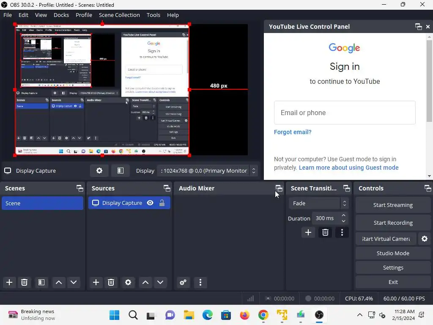The image size is (433, 325).
Task: Open the File menu
Action: pyautogui.click(x=8, y=15)
